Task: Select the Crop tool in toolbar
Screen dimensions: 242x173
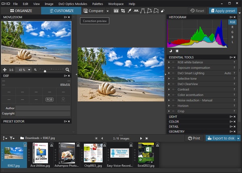Action: (123, 11)
